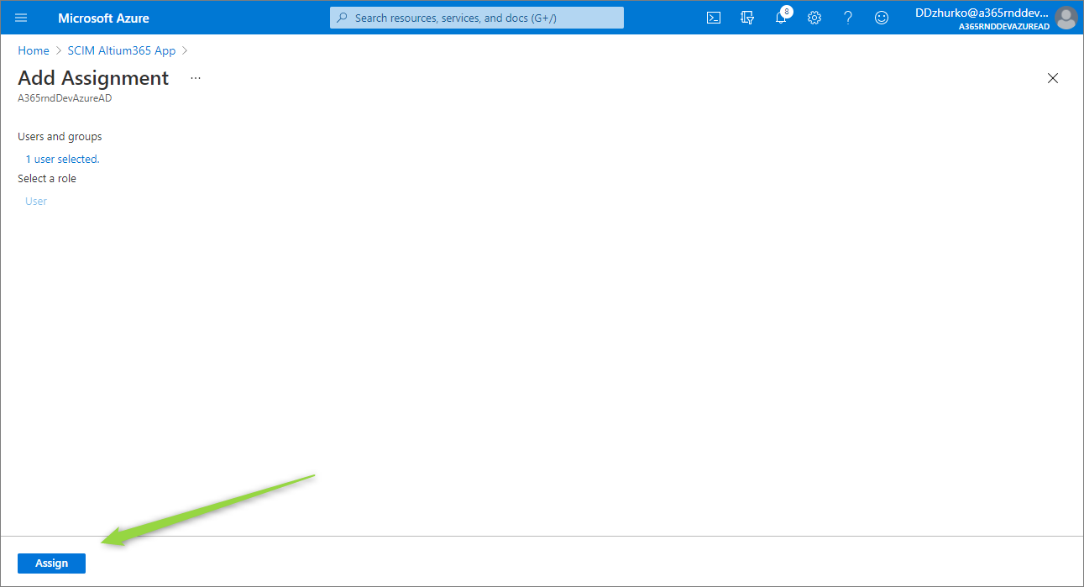Launch Cloud Shell from the top bar

click(713, 18)
